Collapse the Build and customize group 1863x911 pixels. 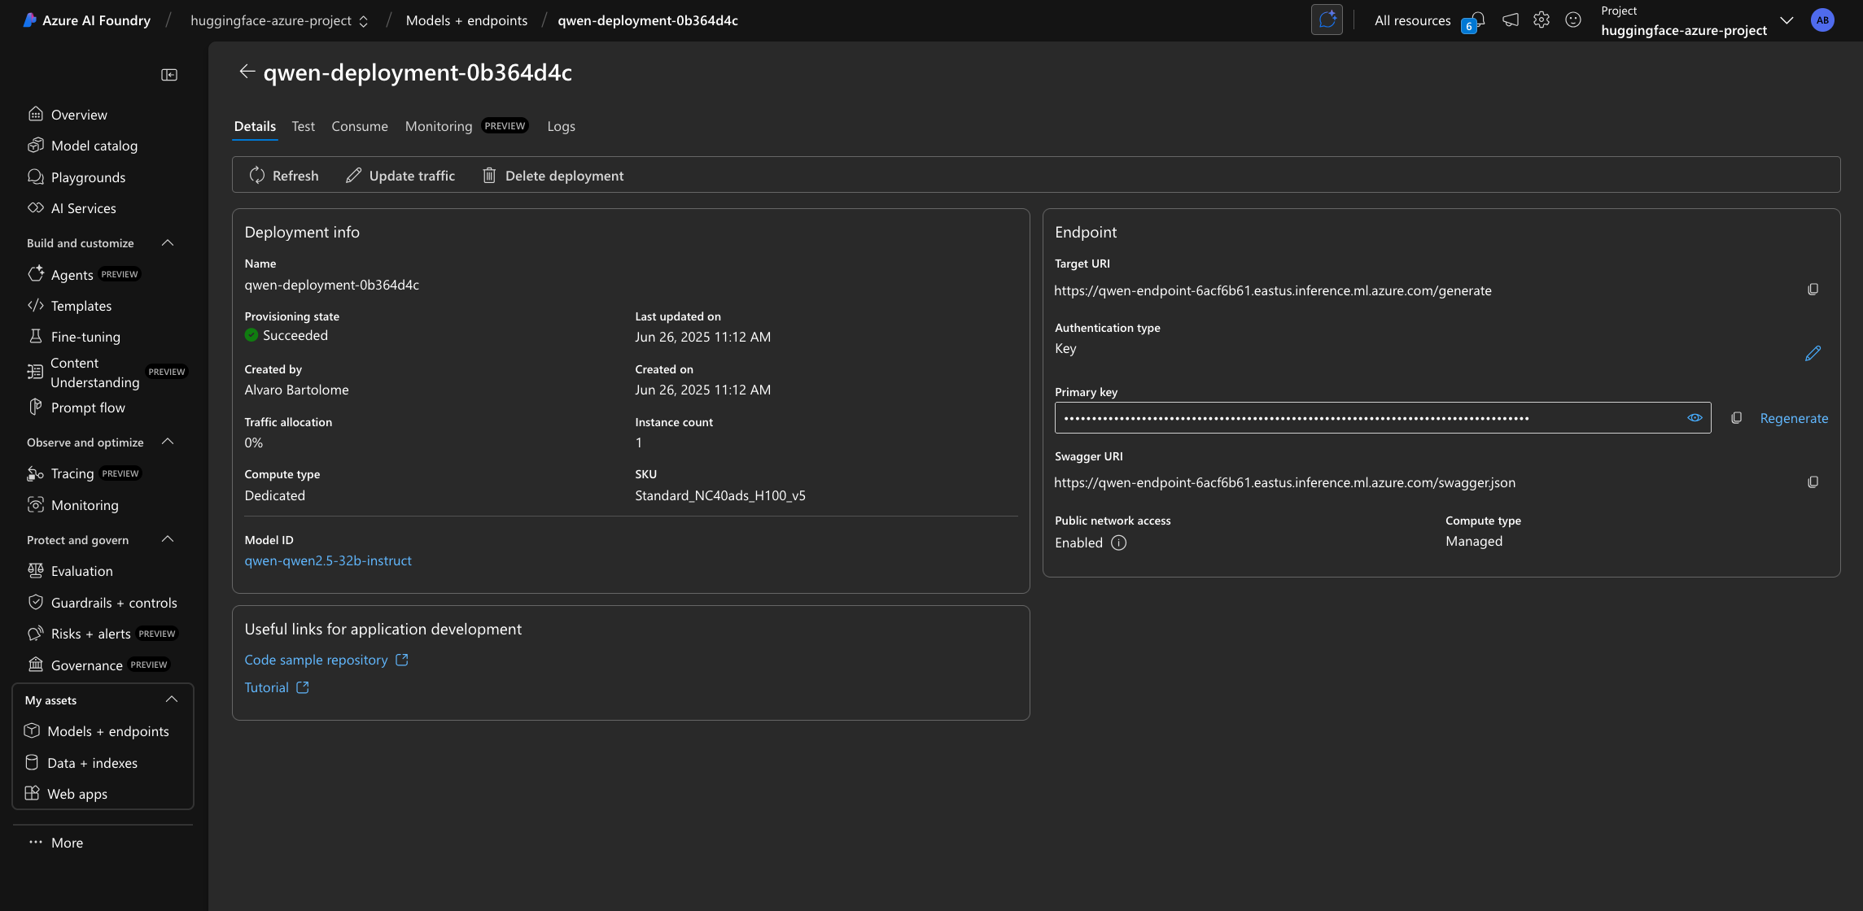(168, 242)
